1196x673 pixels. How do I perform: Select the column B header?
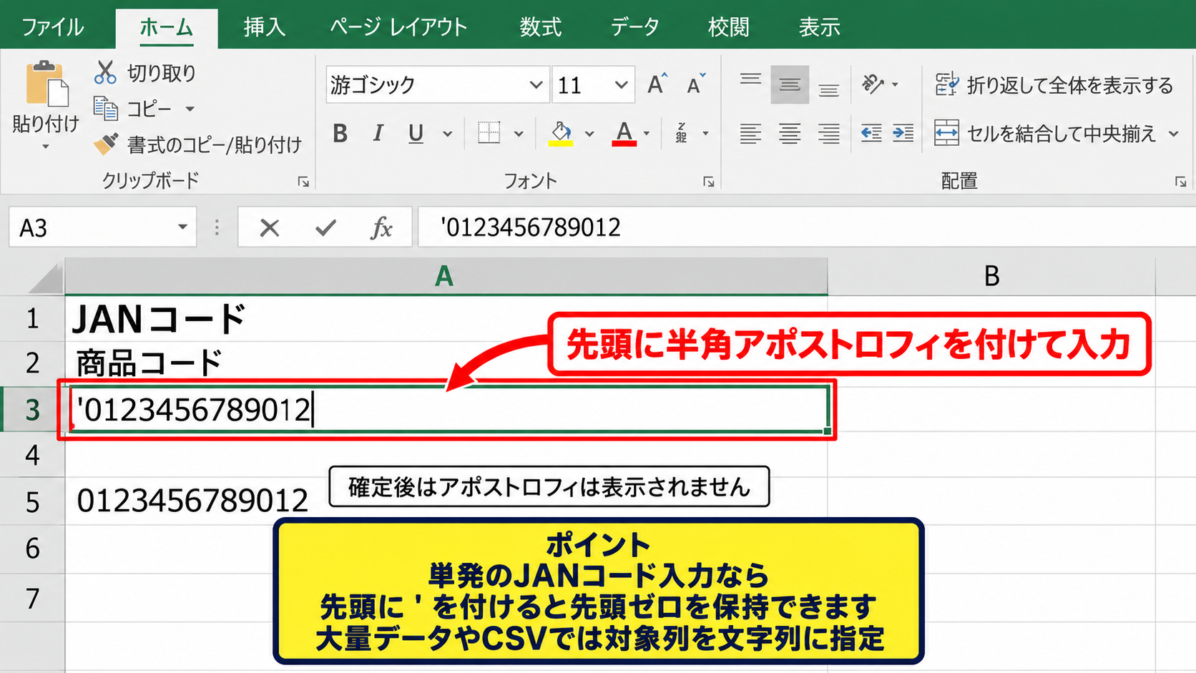coord(991,275)
